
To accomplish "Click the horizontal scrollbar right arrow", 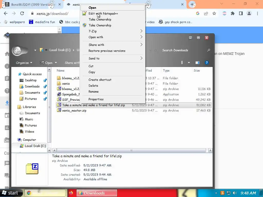I will [210, 150].
